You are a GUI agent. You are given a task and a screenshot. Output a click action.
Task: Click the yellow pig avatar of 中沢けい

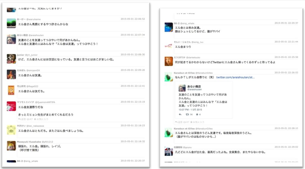coord(11,130)
